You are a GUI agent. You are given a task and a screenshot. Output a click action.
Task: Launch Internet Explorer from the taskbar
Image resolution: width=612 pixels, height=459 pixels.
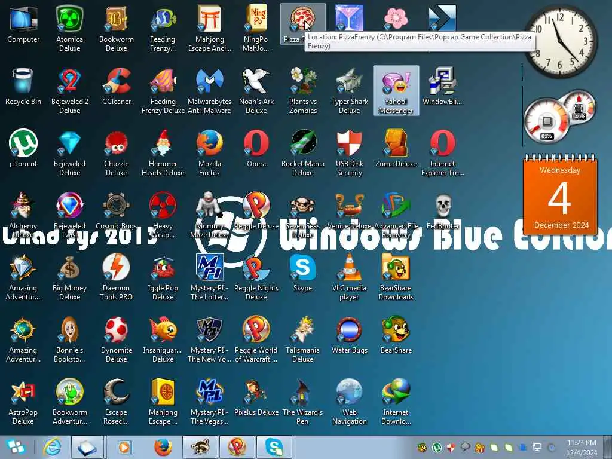pyautogui.click(x=53, y=447)
